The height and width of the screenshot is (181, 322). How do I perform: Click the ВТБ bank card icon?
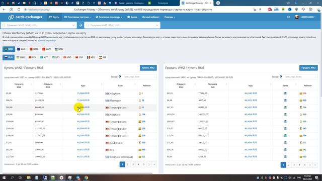pyautogui.click(x=107, y=150)
